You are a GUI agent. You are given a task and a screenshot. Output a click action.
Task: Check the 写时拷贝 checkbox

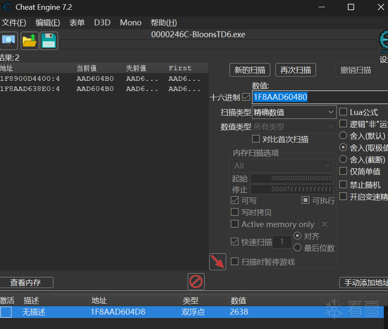click(234, 212)
